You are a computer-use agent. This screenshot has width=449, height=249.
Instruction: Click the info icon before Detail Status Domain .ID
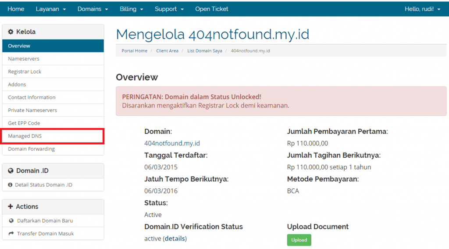click(10, 185)
